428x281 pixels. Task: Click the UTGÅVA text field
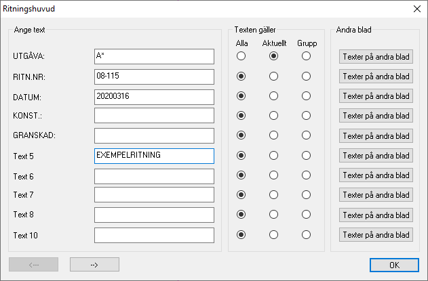tap(154, 57)
